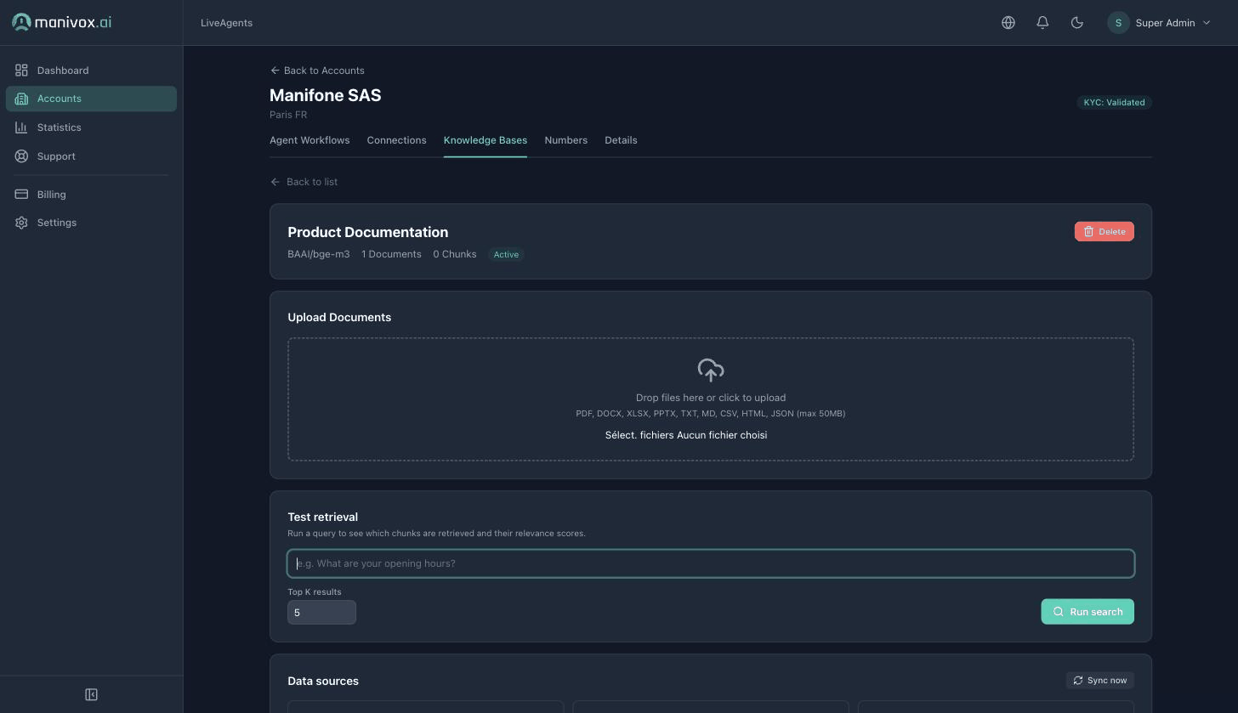
Task: Click the Accounts building icon
Action: tap(21, 99)
